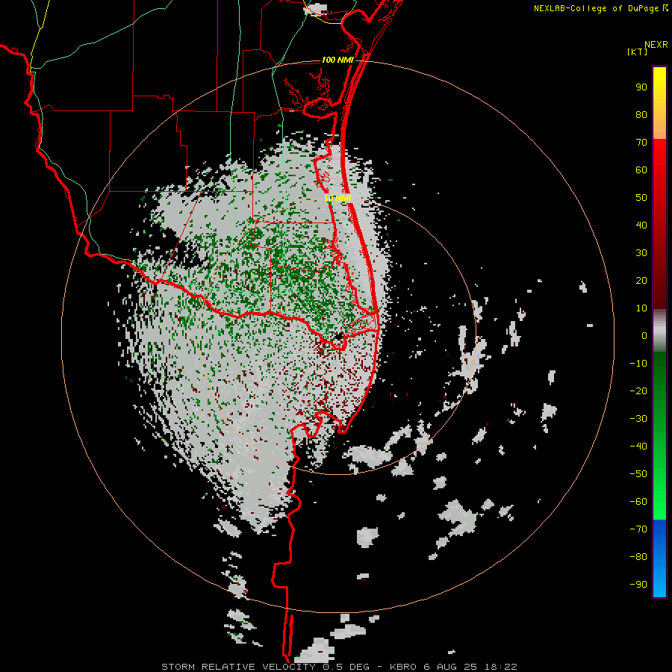Click the KT units label above color scale
Screen dimensions: 672x672
coord(638,52)
